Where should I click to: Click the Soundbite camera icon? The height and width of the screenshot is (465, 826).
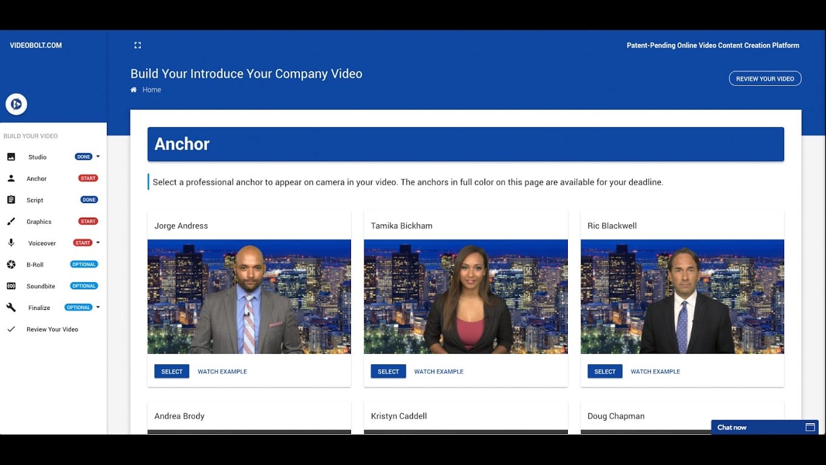(x=11, y=286)
